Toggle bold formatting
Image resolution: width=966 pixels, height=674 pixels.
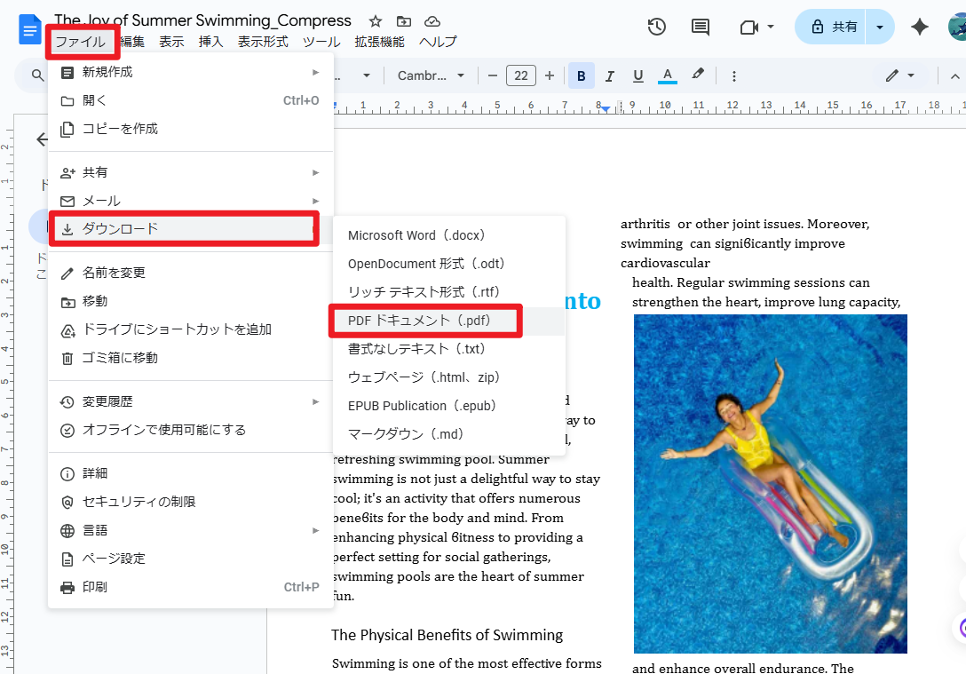[581, 75]
